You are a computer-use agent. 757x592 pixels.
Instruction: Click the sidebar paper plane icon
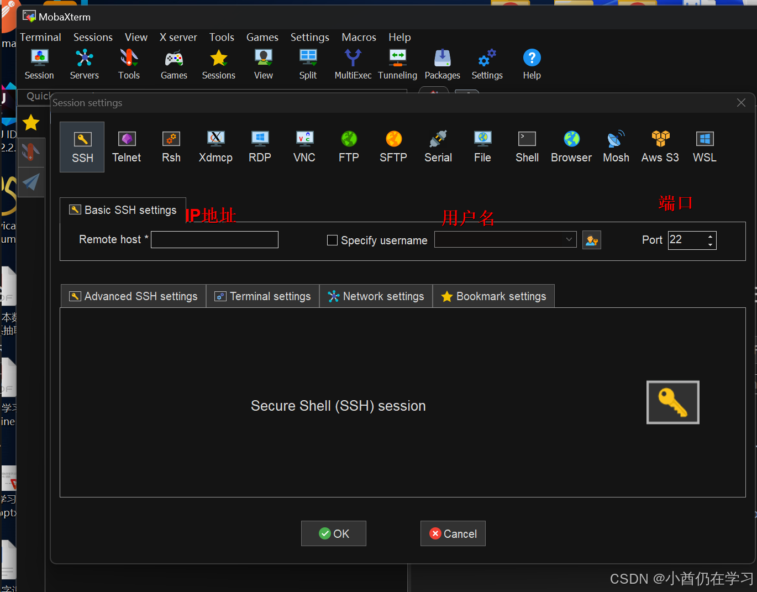[31, 182]
